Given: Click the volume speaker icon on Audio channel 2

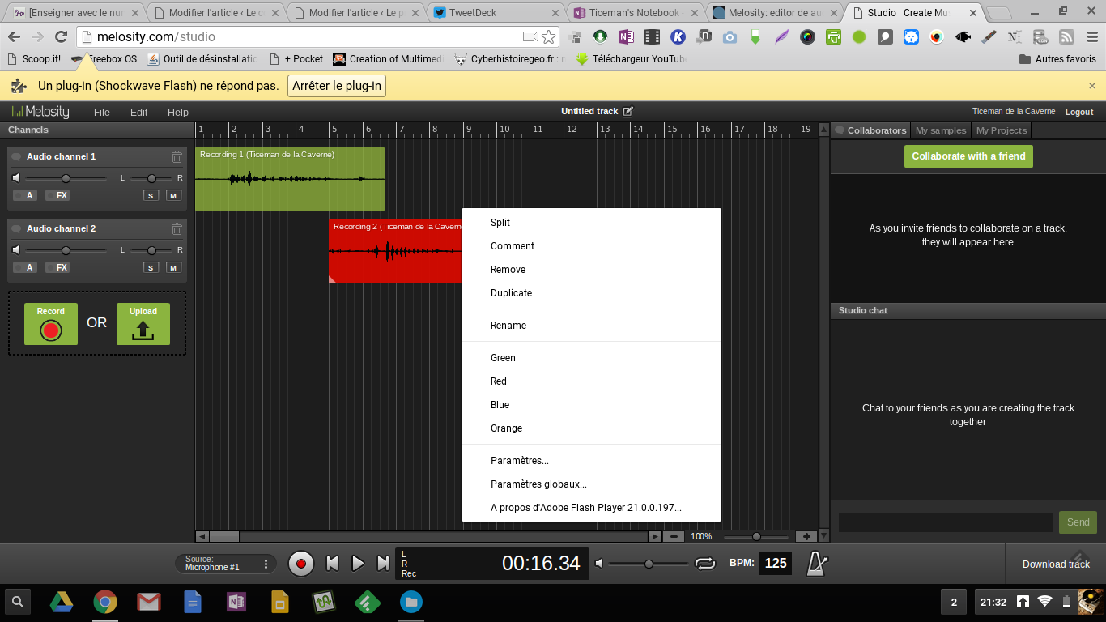Looking at the screenshot, I should click(16, 250).
